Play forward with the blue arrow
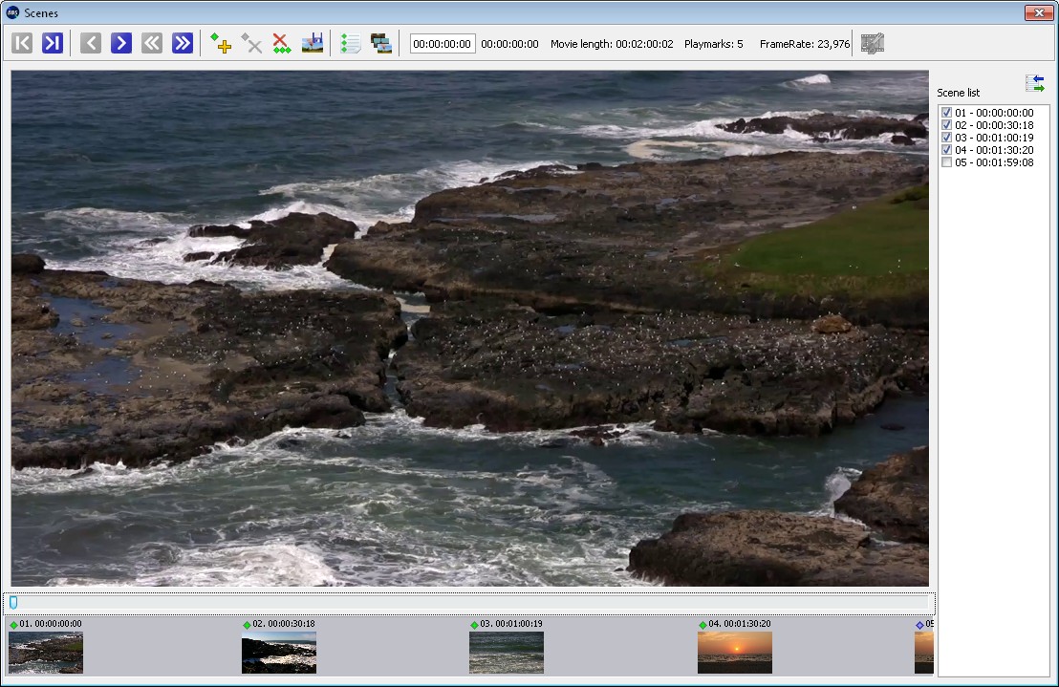1059x687 pixels. 120,42
